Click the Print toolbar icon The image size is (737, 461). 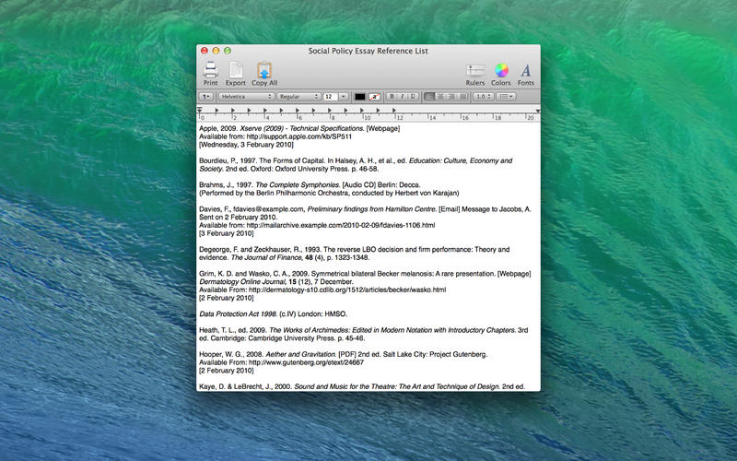pyautogui.click(x=210, y=70)
